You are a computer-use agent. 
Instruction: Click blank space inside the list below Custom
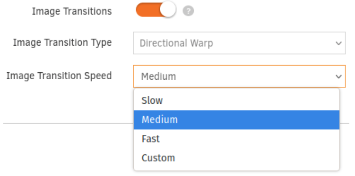coord(237,169)
